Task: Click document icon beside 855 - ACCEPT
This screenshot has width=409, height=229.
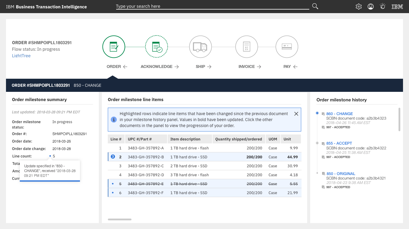Action: pyautogui.click(x=323, y=143)
